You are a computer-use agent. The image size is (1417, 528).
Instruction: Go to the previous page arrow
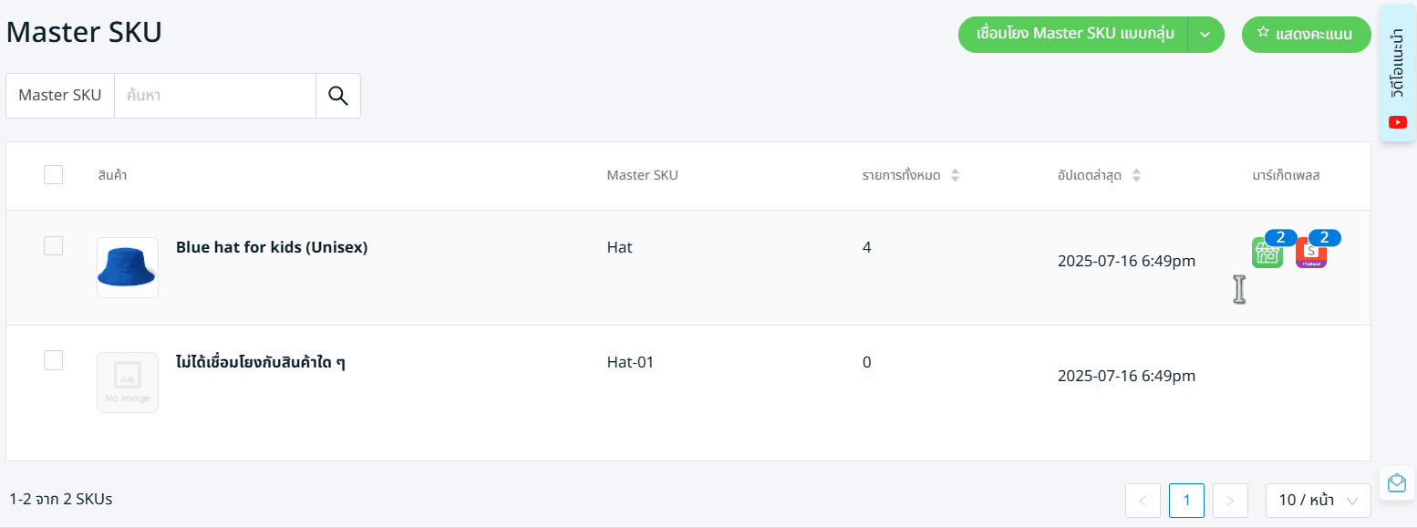coord(1143,501)
